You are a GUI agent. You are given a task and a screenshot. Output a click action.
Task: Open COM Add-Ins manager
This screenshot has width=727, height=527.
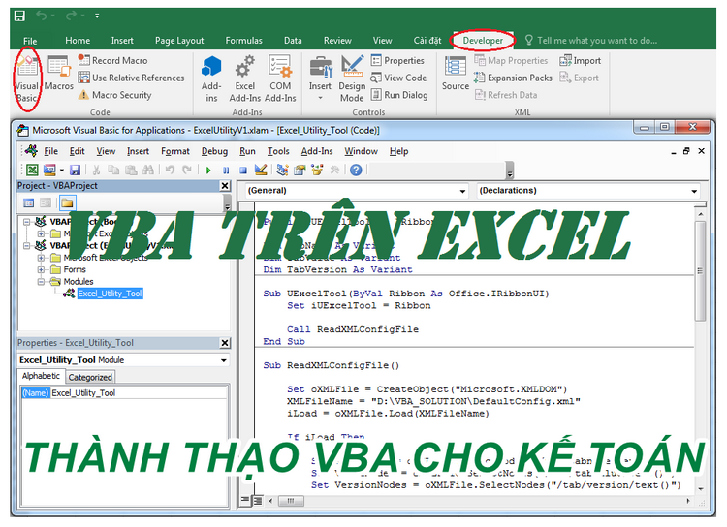[x=280, y=78]
